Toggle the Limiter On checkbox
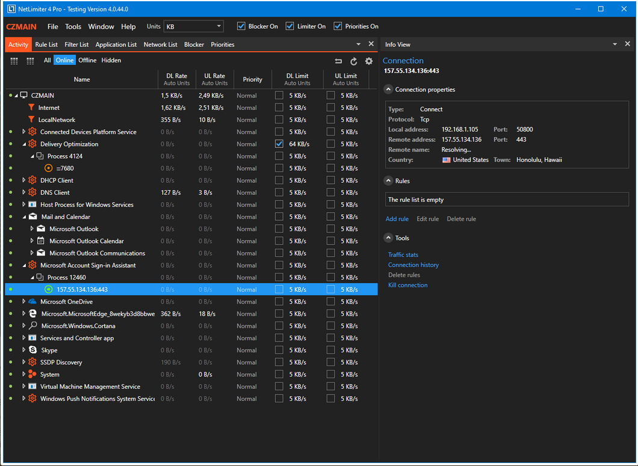The image size is (638, 466). click(290, 26)
